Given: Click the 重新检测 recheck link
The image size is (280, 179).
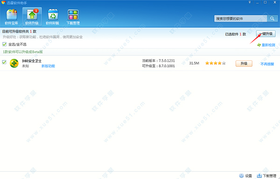Looking at the screenshot, I should point(266,45).
